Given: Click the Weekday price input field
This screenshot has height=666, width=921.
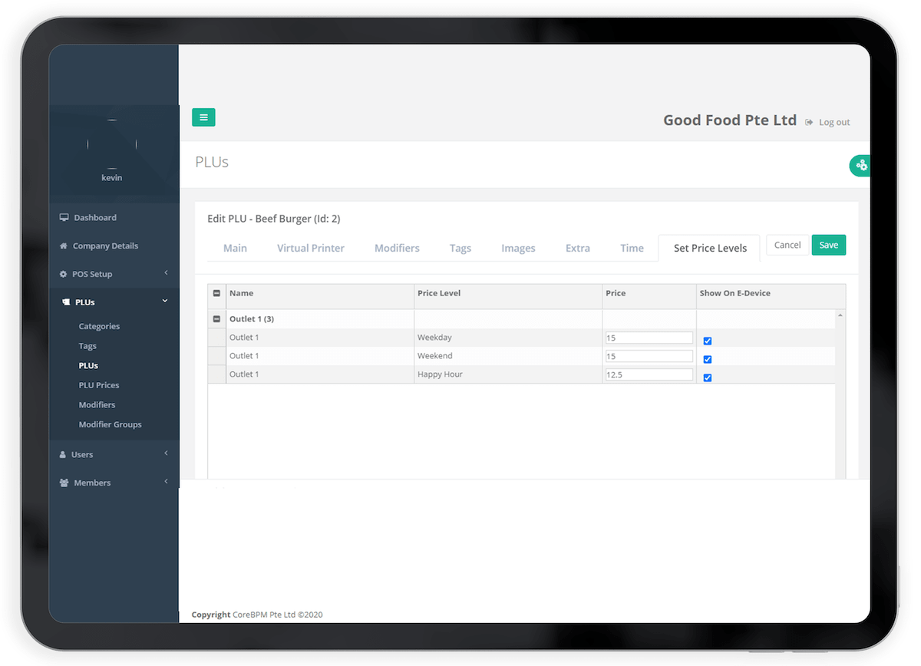Looking at the screenshot, I should click(649, 338).
